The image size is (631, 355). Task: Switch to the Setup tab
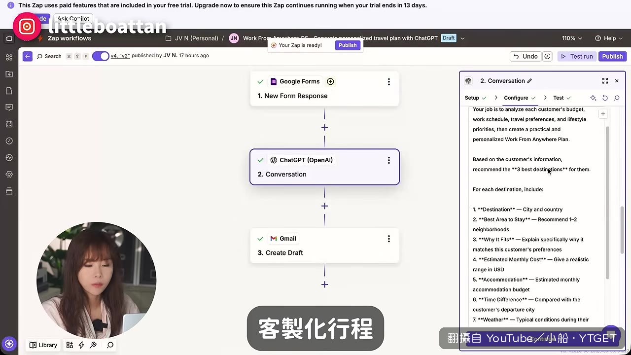point(475,98)
